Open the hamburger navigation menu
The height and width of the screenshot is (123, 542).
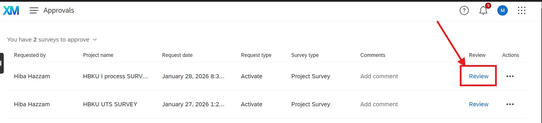tap(34, 11)
